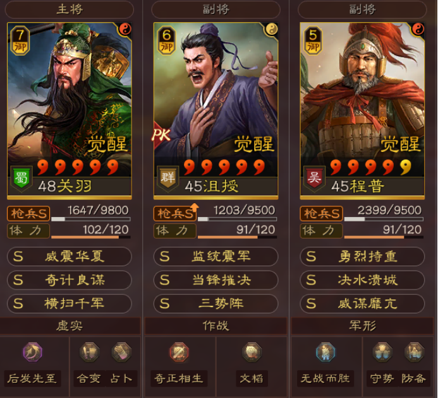The width and height of the screenshot is (438, 398).
Task: Click 沮授's 枪兵S troop type badge
Action: tap(175, 214)
